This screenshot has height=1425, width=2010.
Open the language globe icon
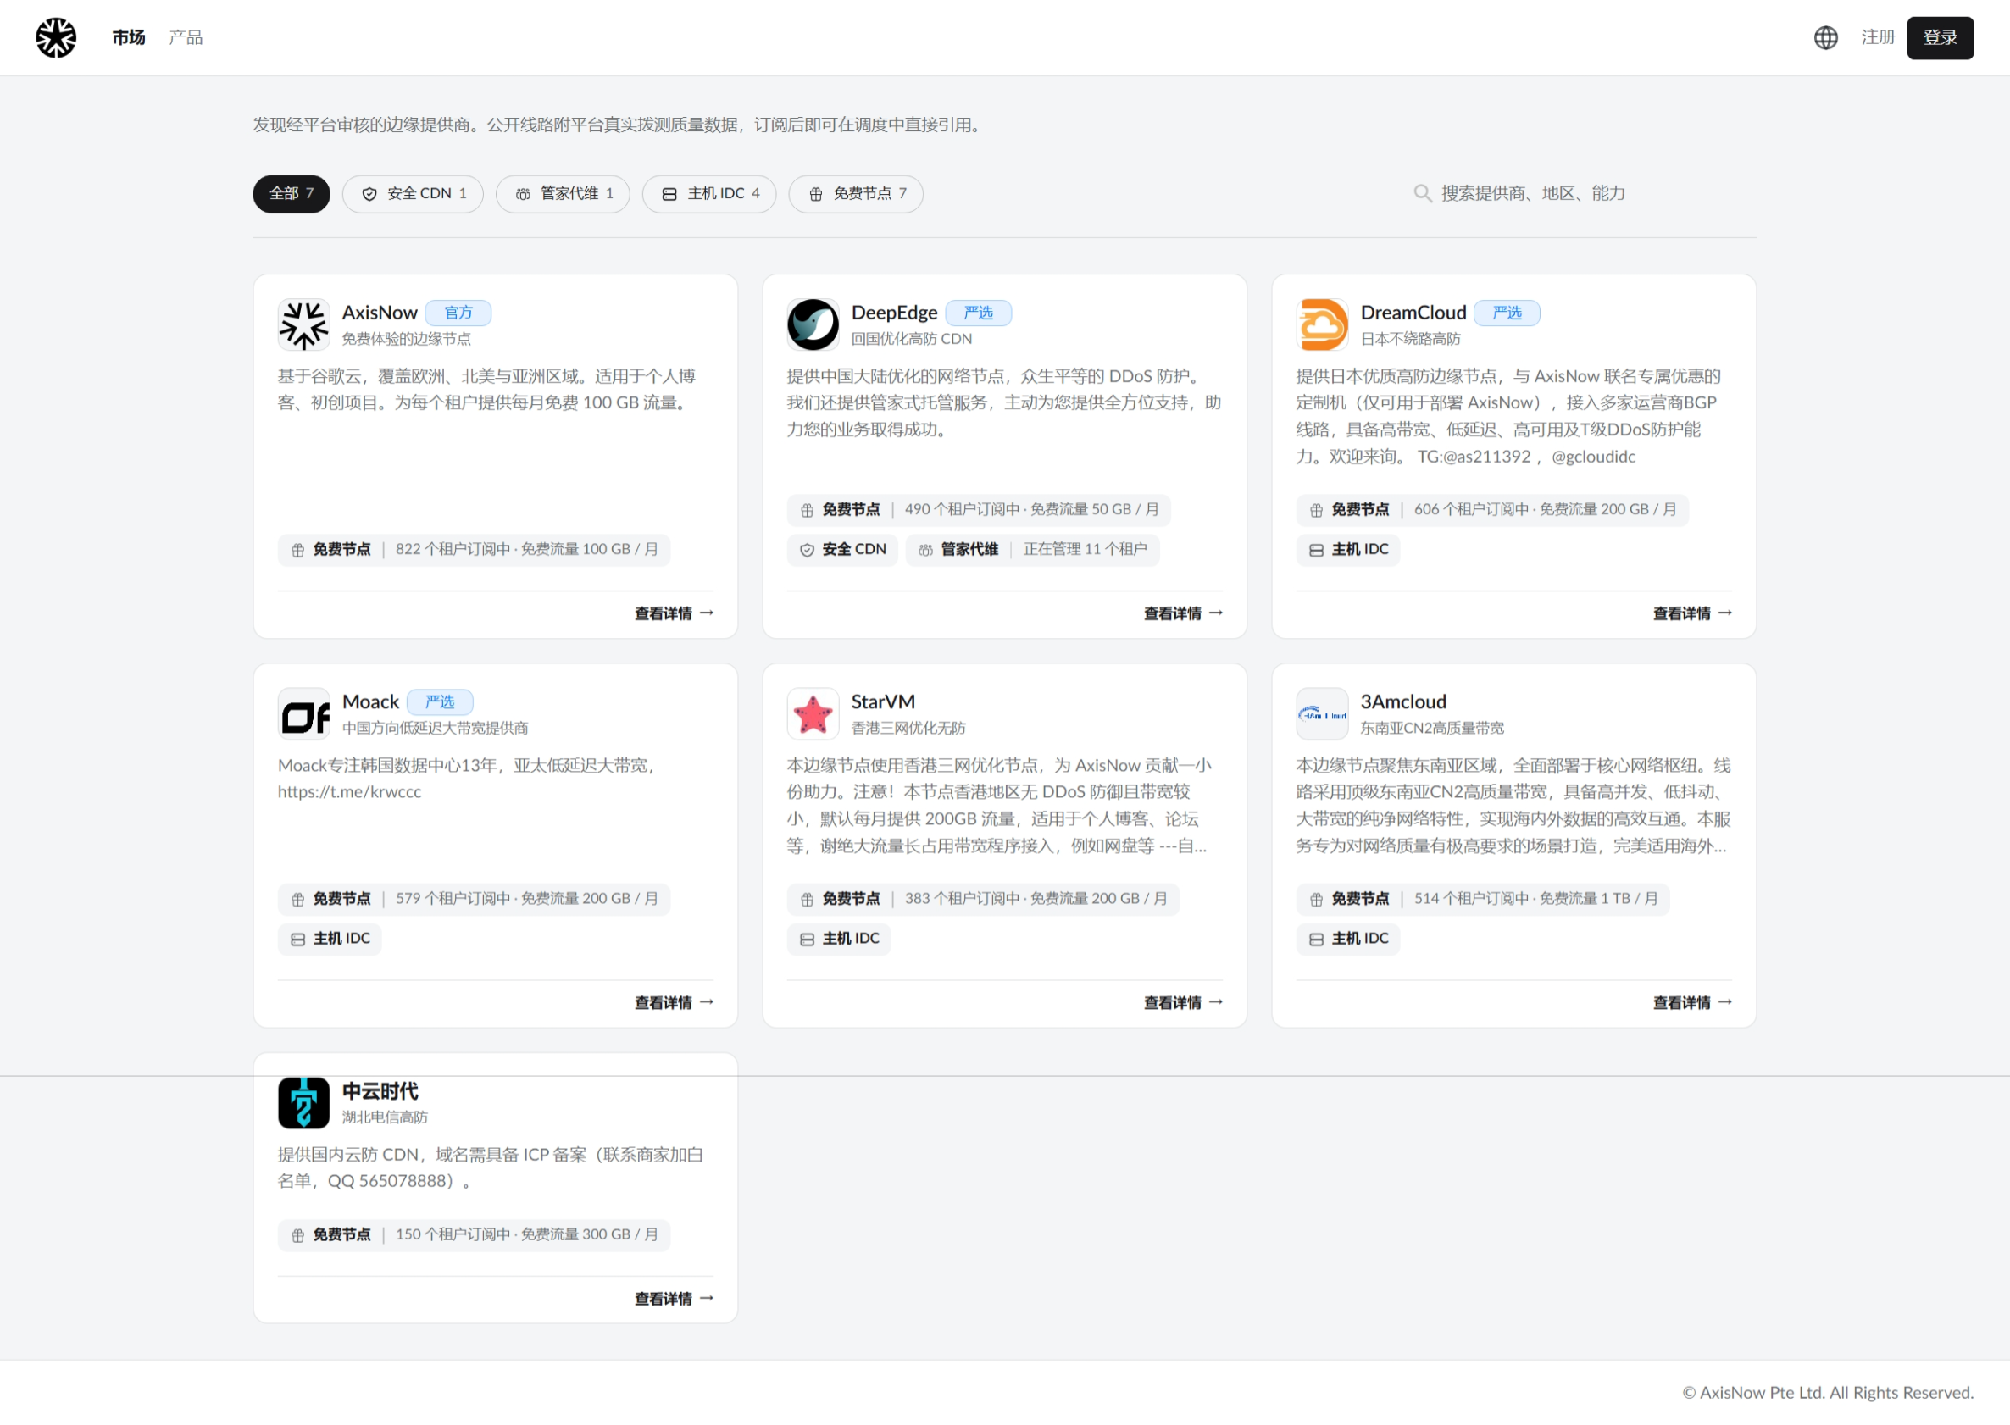click(1825, 38)
